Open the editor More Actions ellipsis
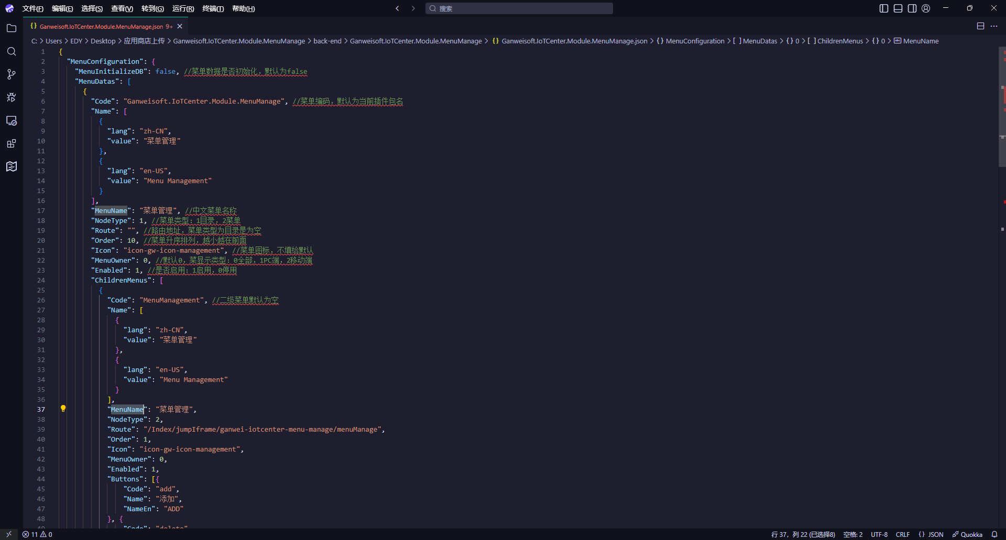 click(994, 26)
